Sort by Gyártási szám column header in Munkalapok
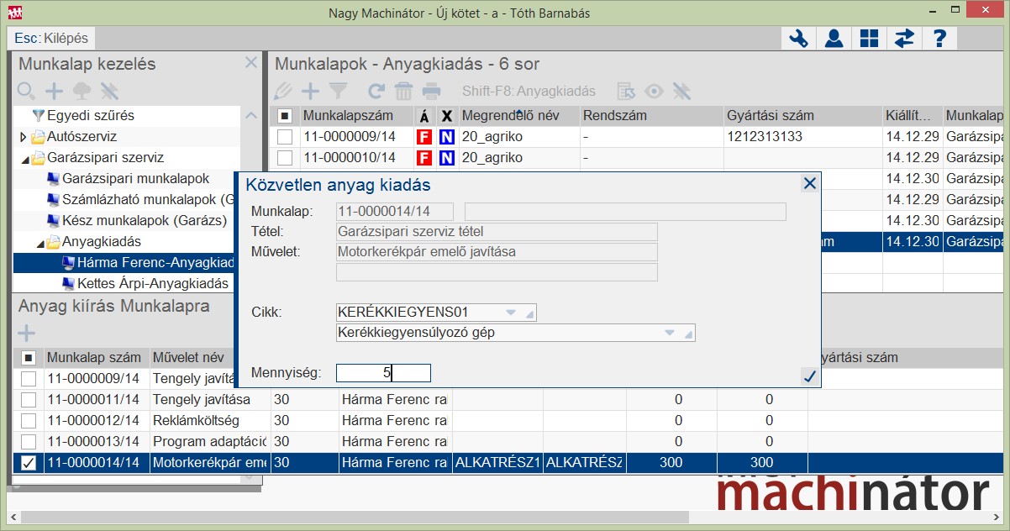The height and width of the screenshot is (531, 1010). click(x=802, y=116)
